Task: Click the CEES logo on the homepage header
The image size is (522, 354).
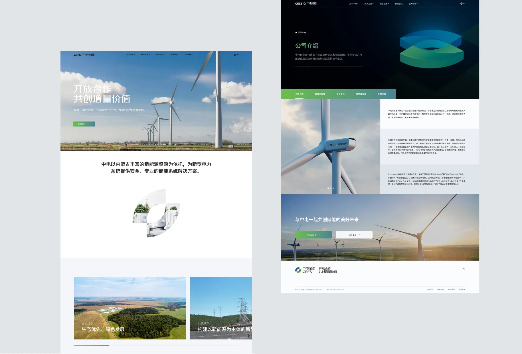Action: point(84,55)
